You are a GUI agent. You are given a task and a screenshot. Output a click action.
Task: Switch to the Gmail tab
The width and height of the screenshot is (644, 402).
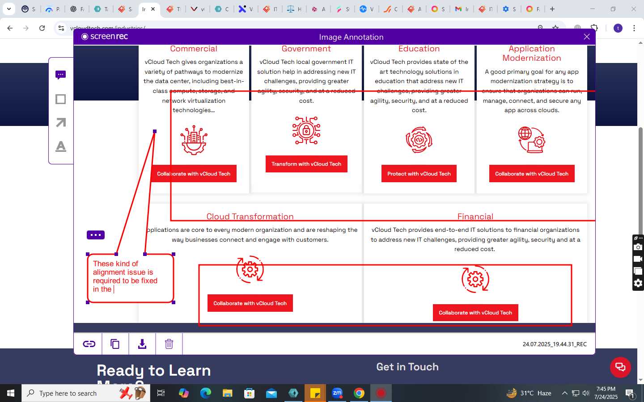point(462,9)
